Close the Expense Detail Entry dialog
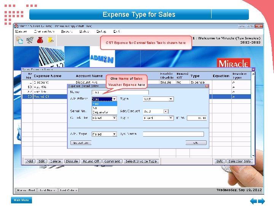The width and height of the screenshot is (274, 206). pos(207,86)
